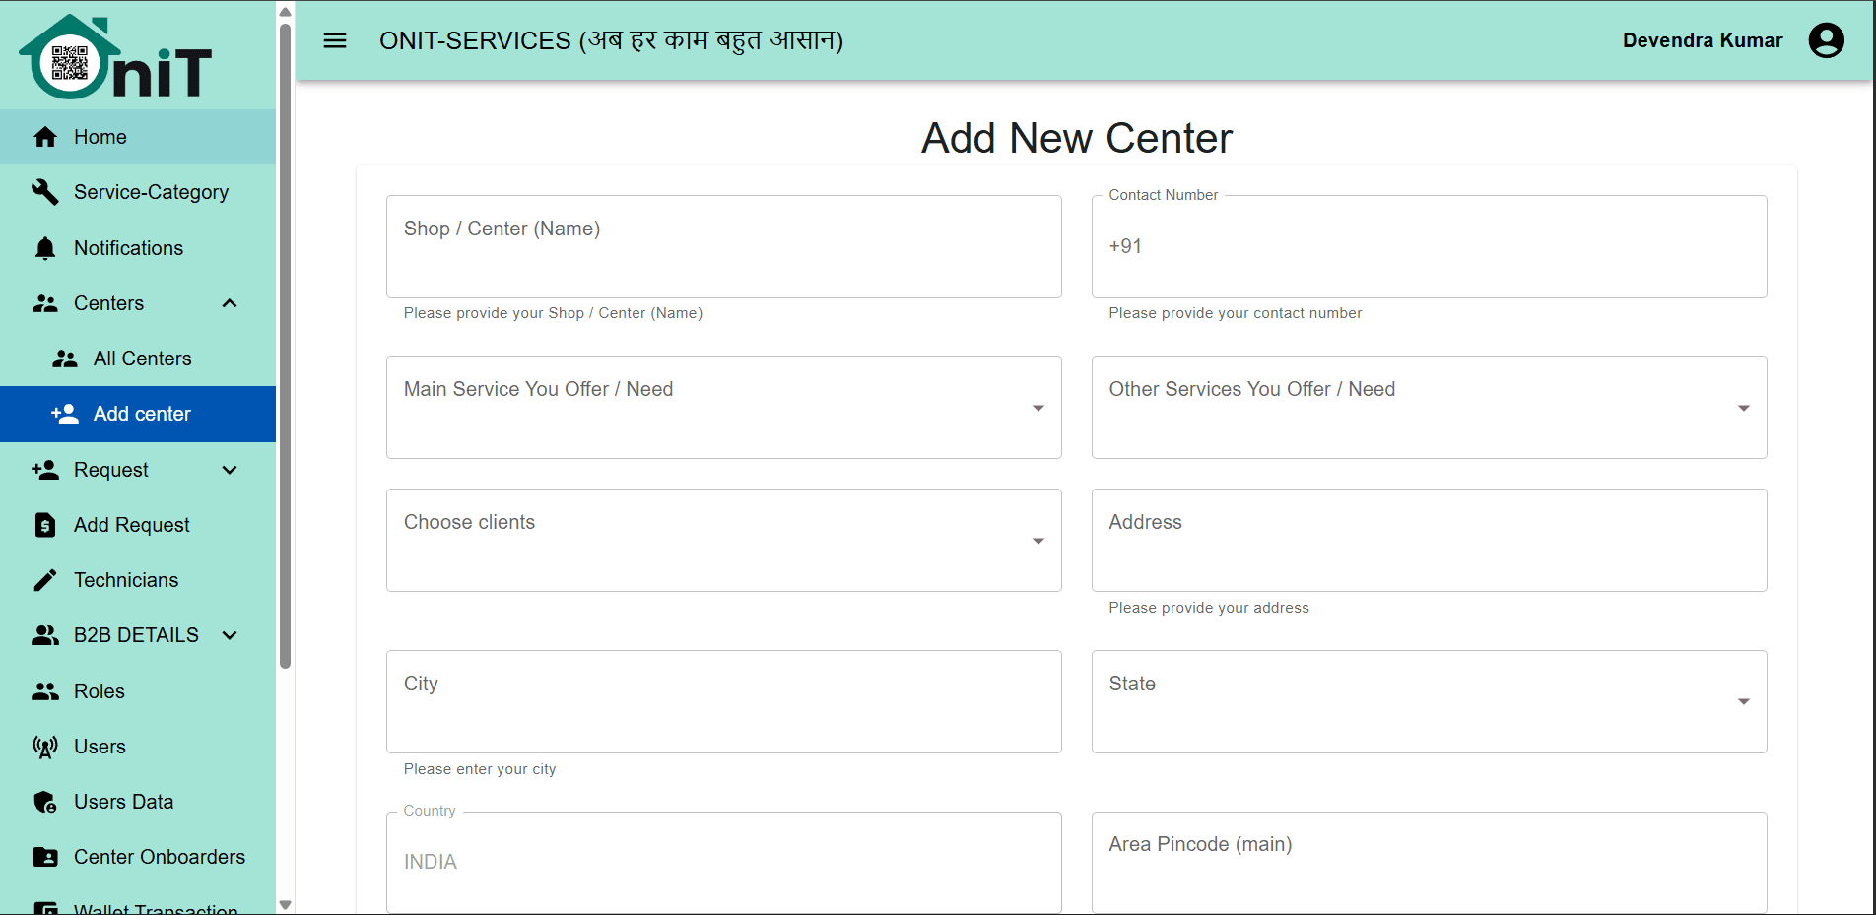This screenshot has height=915, width=1876.
Task: Focus the Area Pincode (main) field
Action: click(1429, 862)
